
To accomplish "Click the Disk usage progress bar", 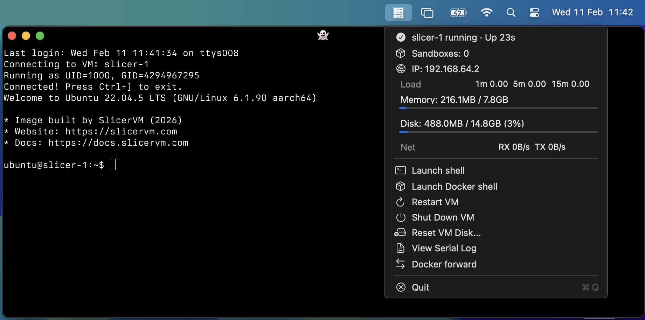I will pyautogui.click(x=498, y=132).
